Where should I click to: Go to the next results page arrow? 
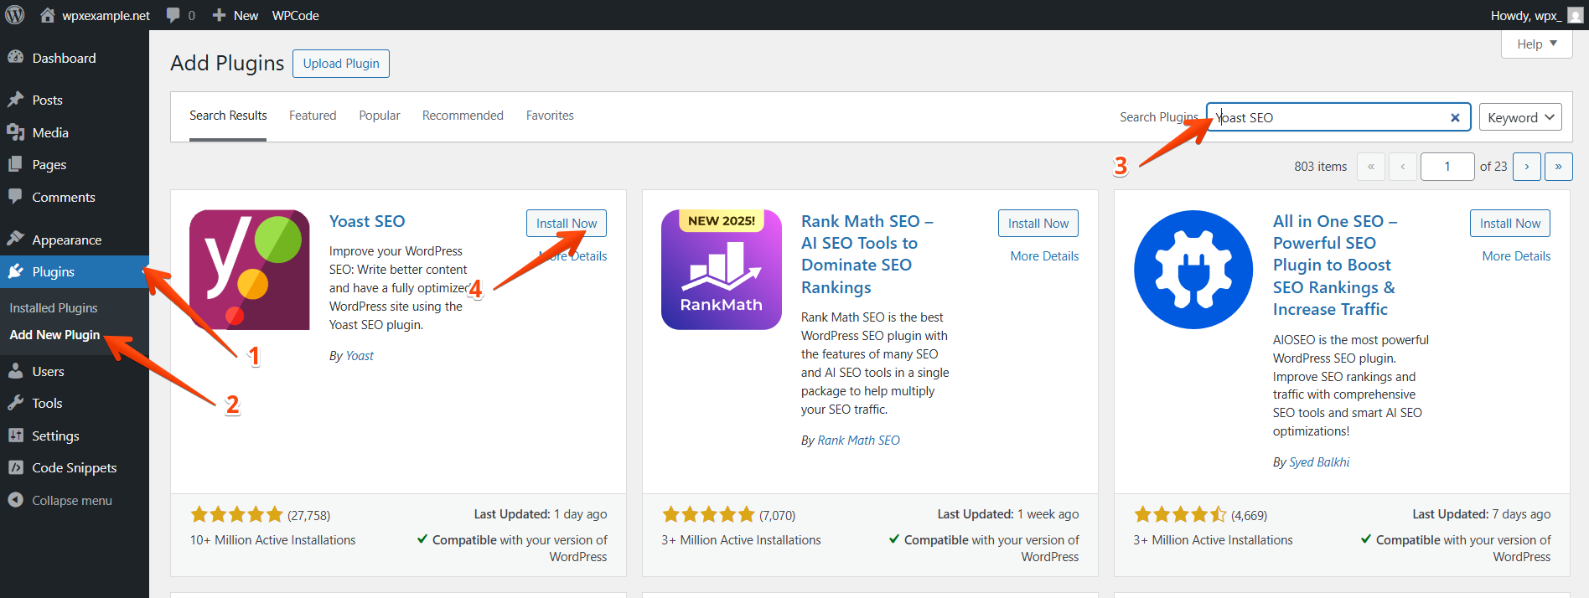[x=1526, y=167]
